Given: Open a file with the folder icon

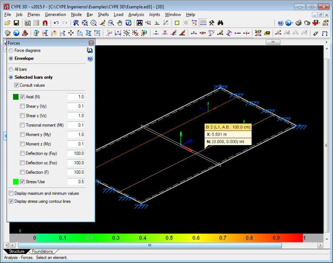Looking at the screenshot, I should coord(7,23).
